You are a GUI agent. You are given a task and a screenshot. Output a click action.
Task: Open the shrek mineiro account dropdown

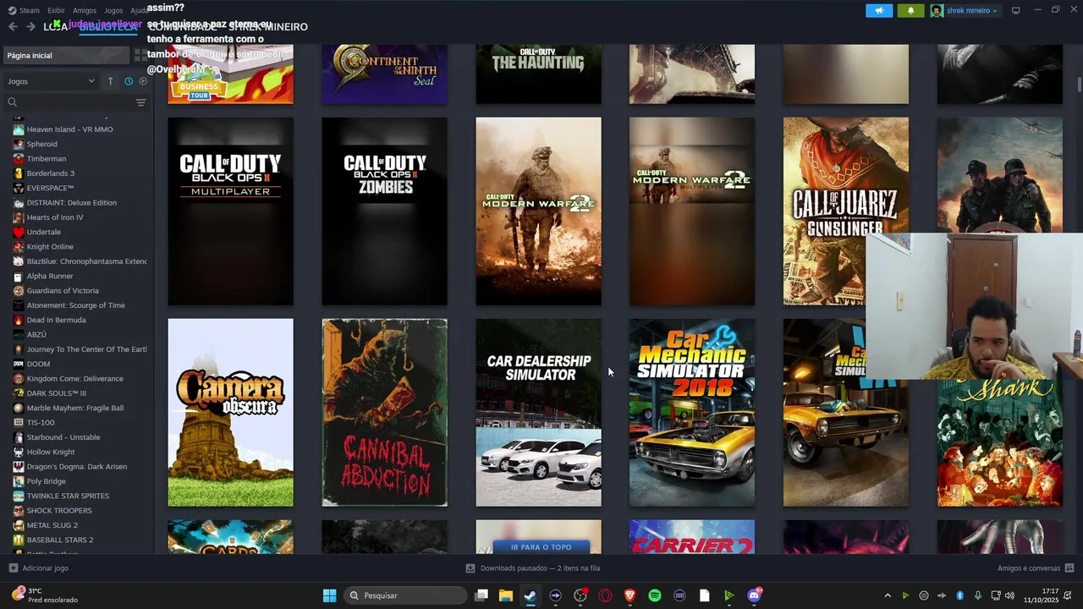click(x=964, y=10)
